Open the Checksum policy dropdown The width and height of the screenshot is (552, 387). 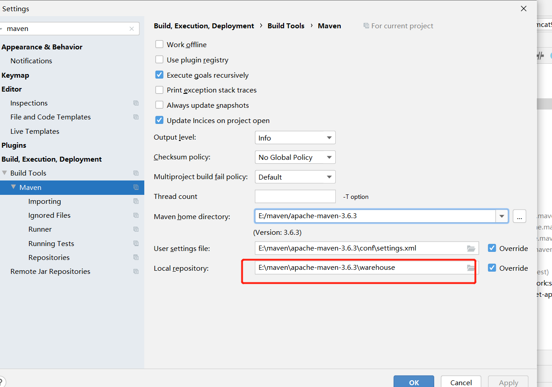295,157
